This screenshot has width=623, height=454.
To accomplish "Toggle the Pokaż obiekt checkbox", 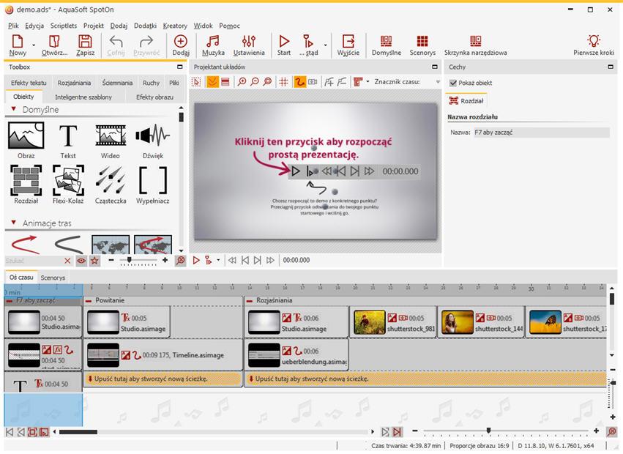I will pos(453,83).
